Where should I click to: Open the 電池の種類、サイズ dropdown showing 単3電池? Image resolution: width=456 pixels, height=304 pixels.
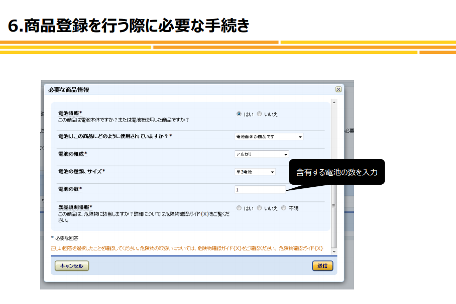click(255, 172)
